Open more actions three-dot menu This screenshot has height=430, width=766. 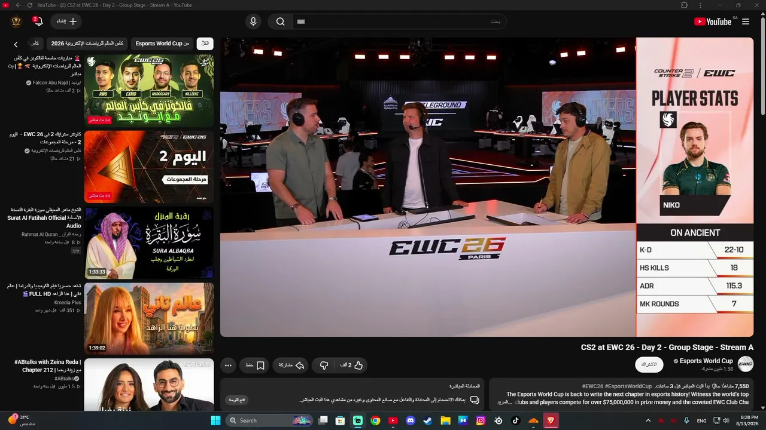pyautogui.click(x=228, y=365)
